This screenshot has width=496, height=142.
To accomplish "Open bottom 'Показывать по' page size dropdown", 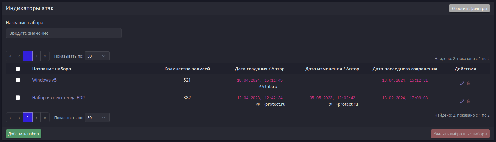I will pyautogui.click(x=97, y=118).
